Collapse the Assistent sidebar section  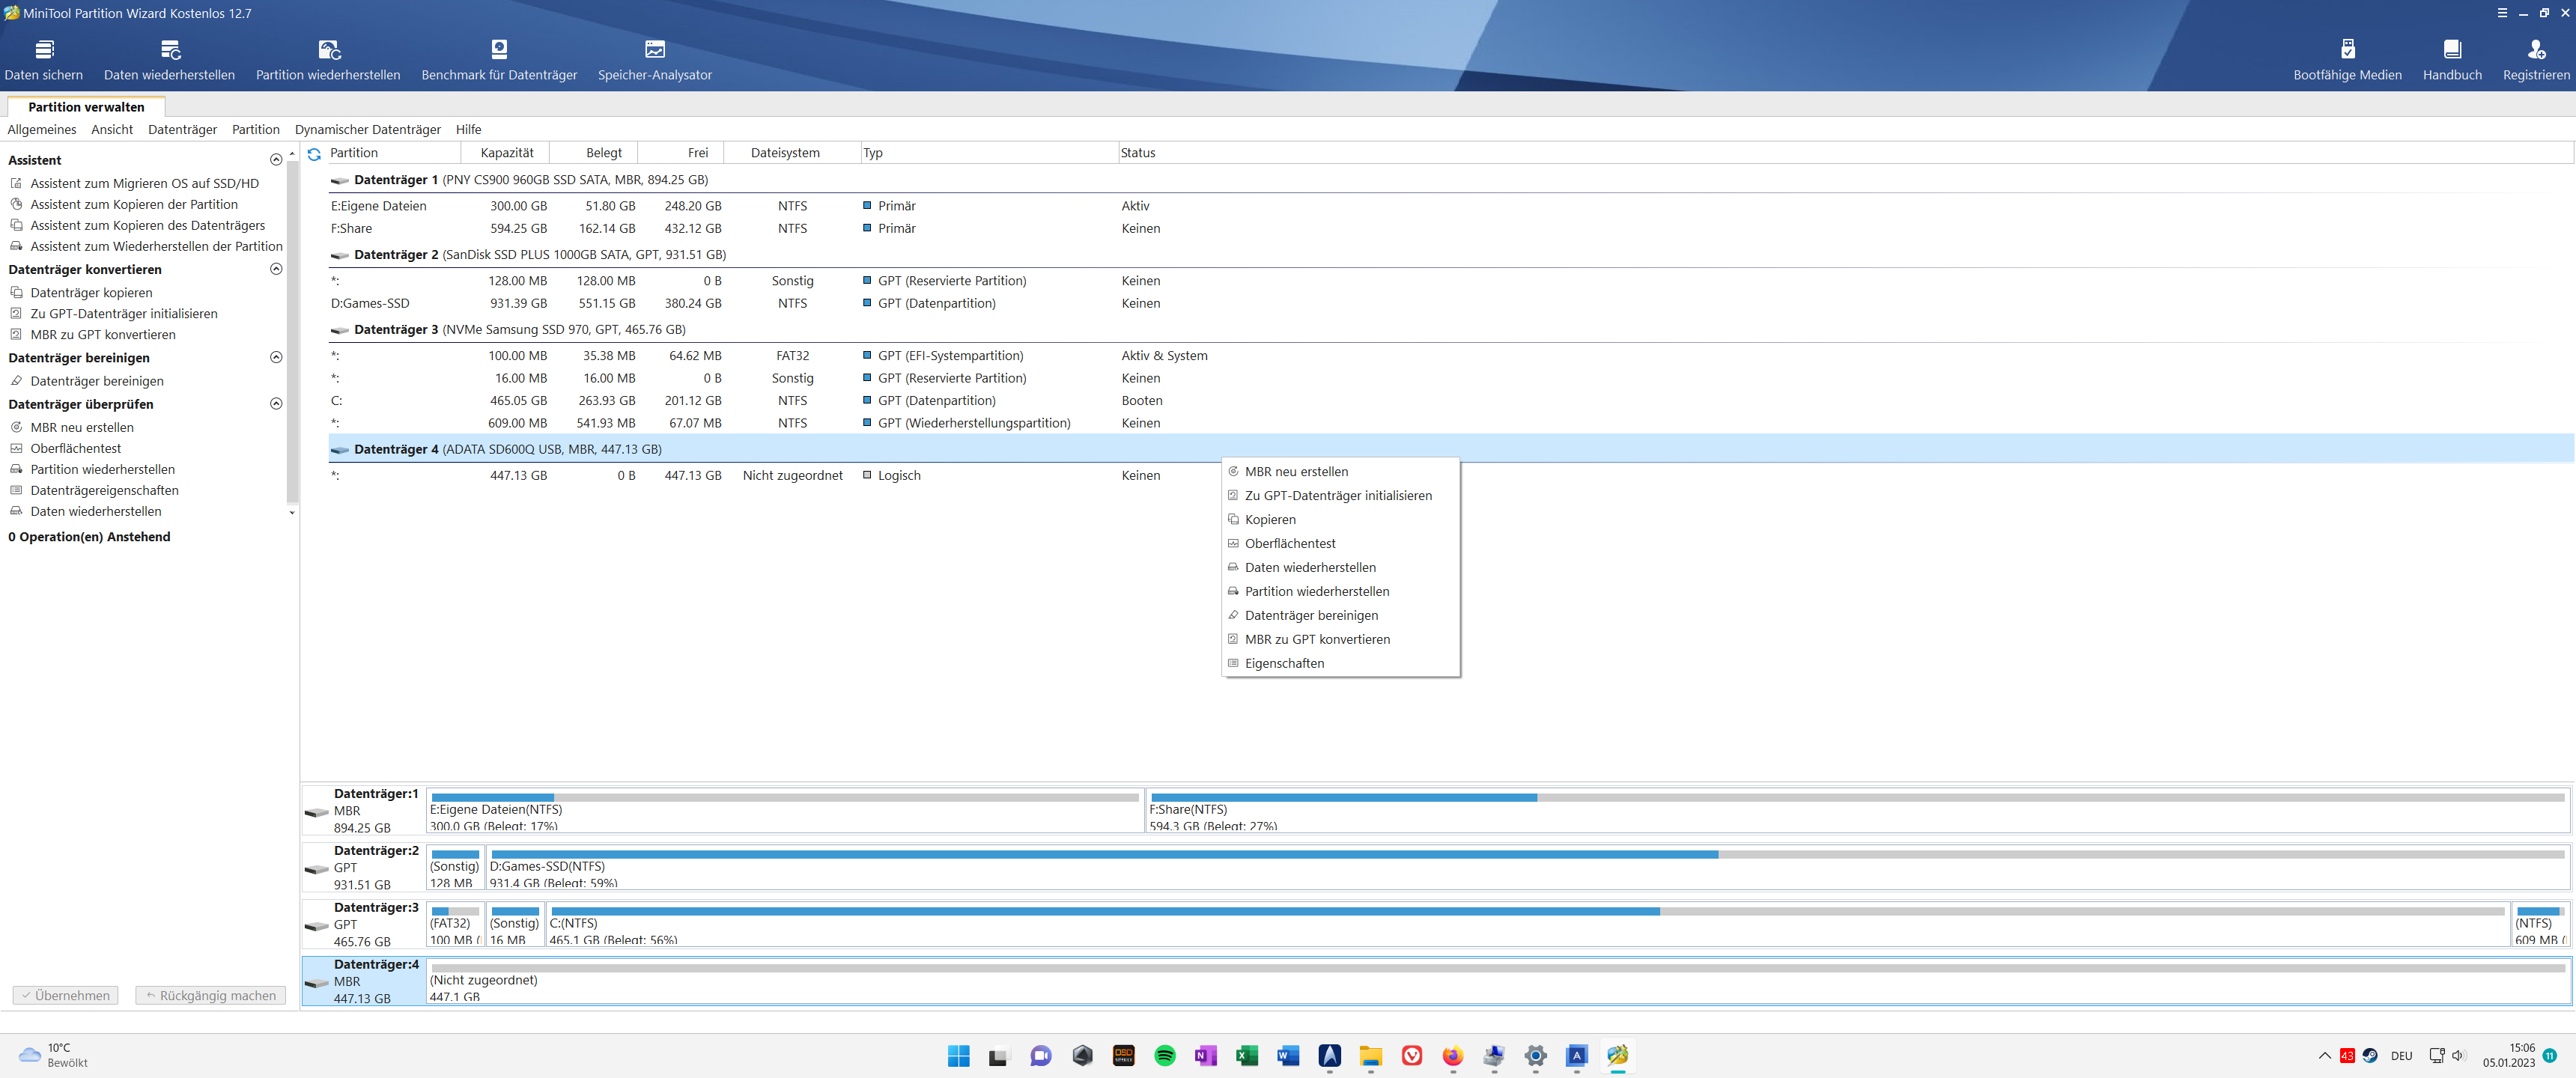tap(276, 160)
